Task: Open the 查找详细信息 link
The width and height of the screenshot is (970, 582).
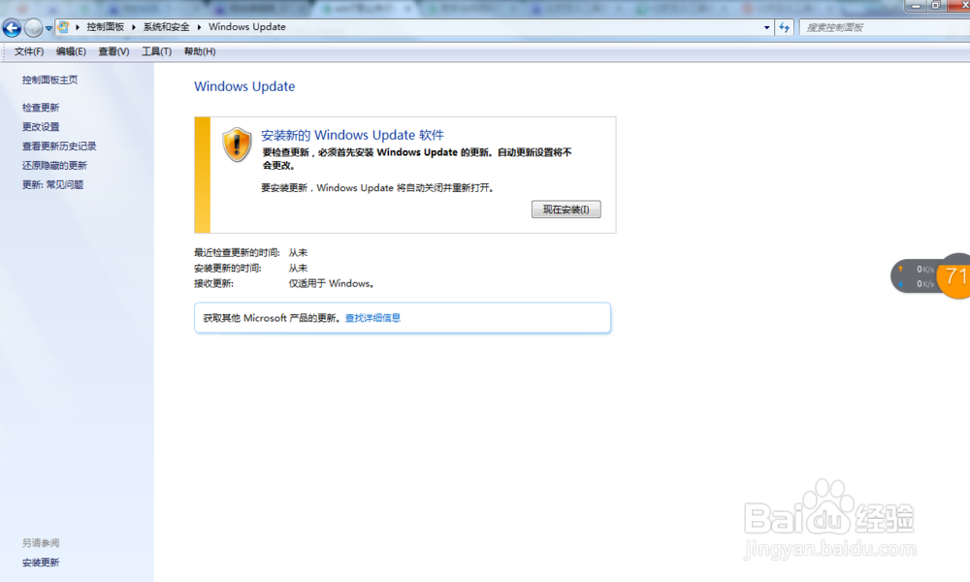Action: (373, 318)
